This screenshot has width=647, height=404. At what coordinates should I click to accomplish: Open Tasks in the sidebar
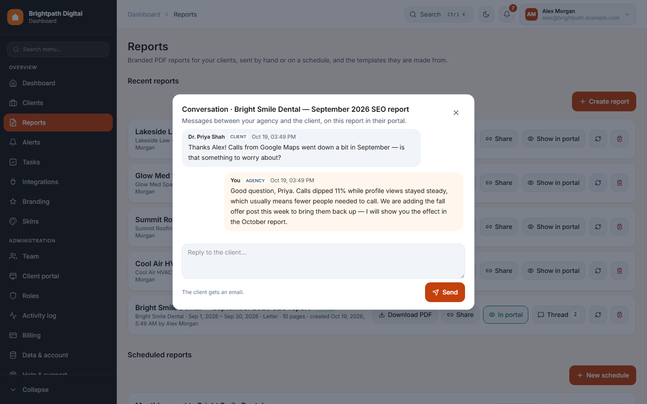click(x=58, y=162)
